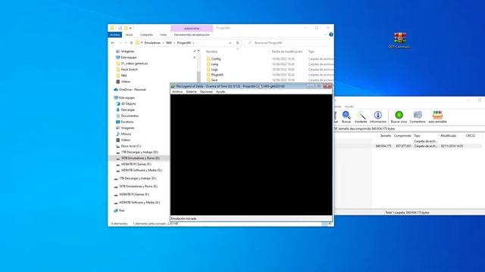
Task: Switch to the Vista ribbon tab
Action: 163,35
